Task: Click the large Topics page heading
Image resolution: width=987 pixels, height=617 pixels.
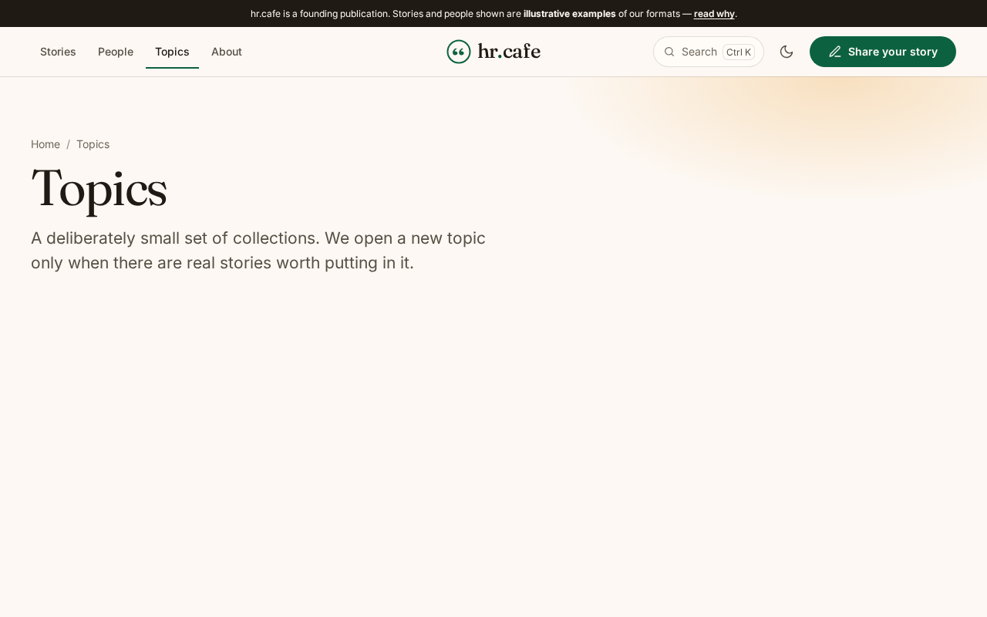Action: click(99, 188)
